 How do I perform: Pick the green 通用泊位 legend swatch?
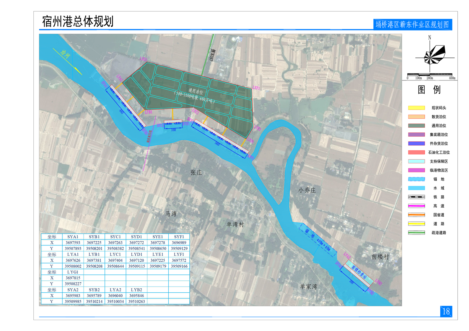point(416,126)
